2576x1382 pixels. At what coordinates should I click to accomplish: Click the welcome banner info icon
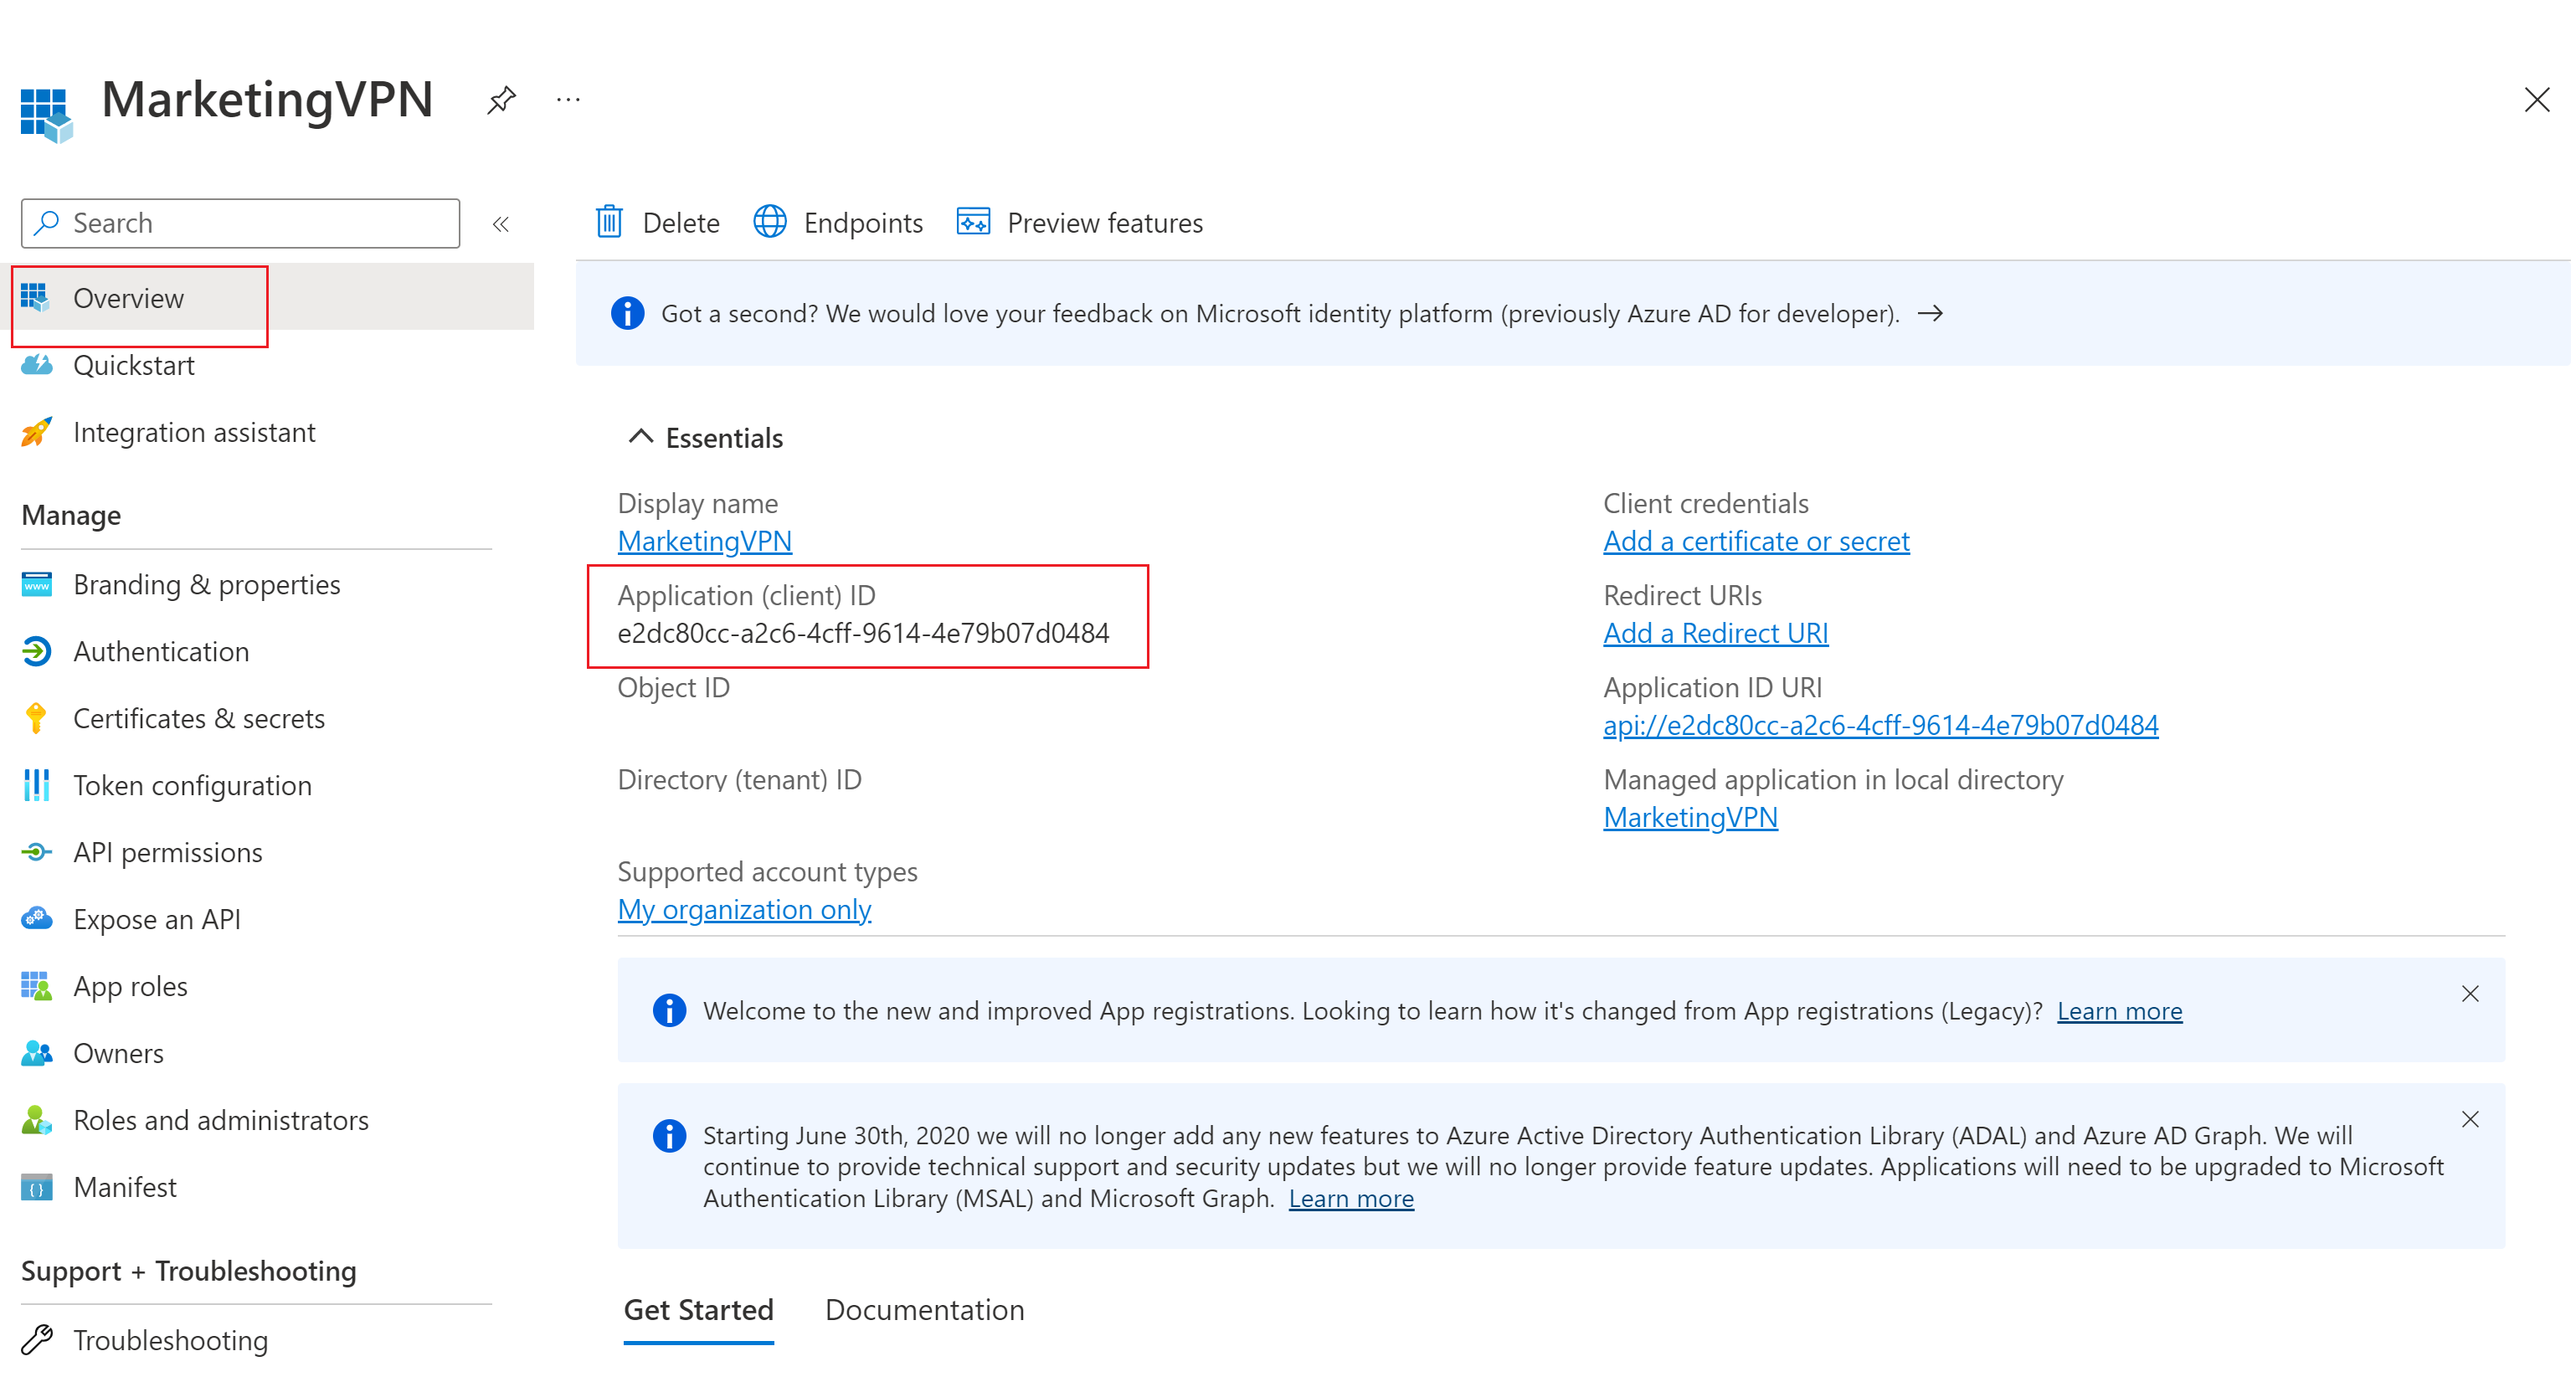[x=669, y=1010]
